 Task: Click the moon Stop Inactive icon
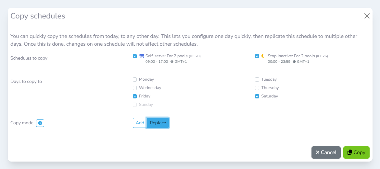tap(263, 56)
